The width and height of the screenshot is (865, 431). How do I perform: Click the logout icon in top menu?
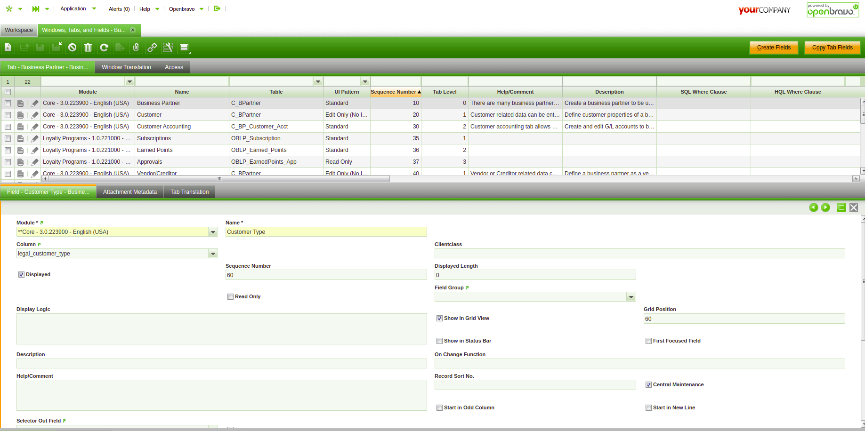(217, 8)
